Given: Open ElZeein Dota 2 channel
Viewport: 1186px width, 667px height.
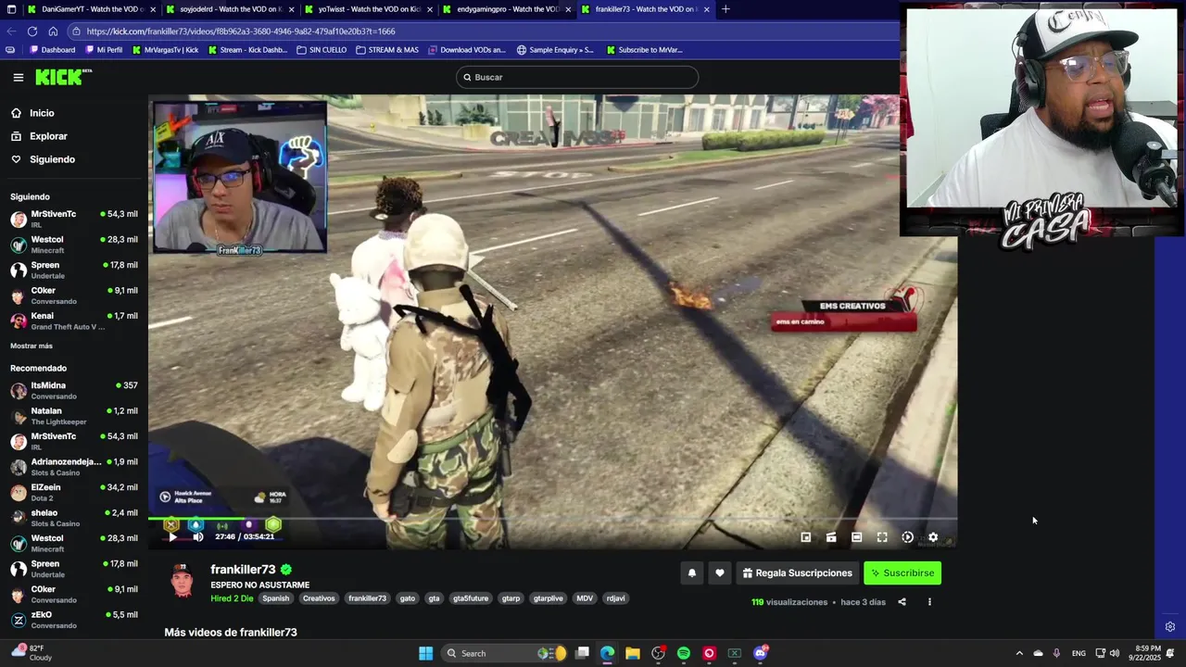Looking at the screenshot, I should [x=74, y=492].
